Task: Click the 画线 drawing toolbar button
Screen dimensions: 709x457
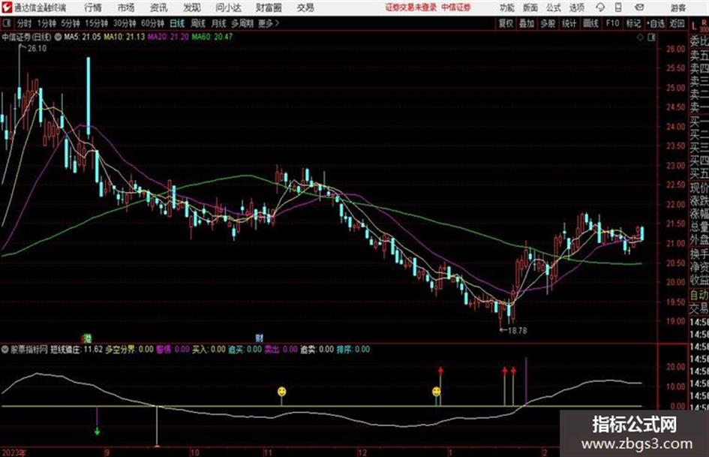Action: tap(590, 23)
